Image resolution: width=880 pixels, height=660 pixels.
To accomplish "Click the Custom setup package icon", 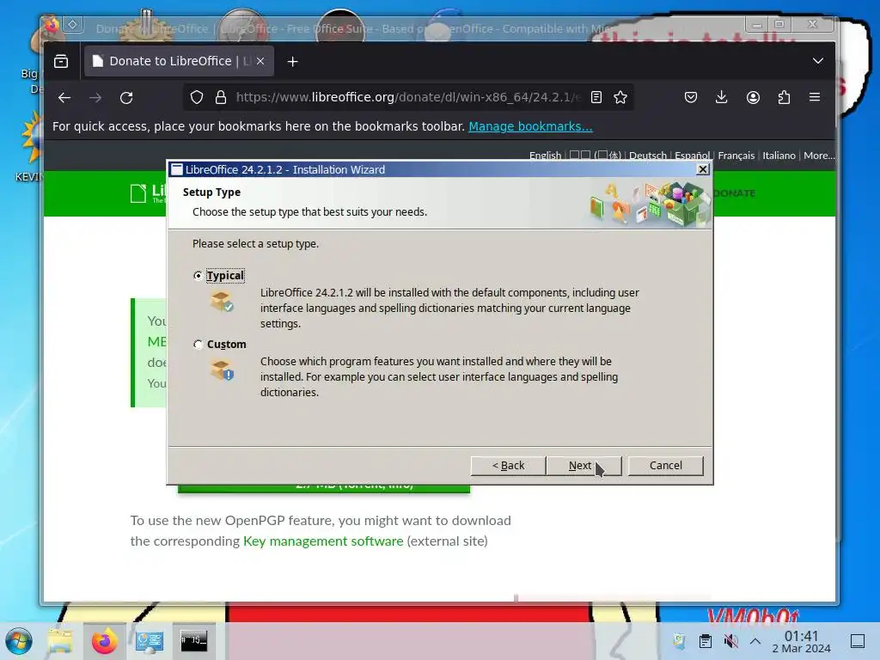I will tap(222, 370).
